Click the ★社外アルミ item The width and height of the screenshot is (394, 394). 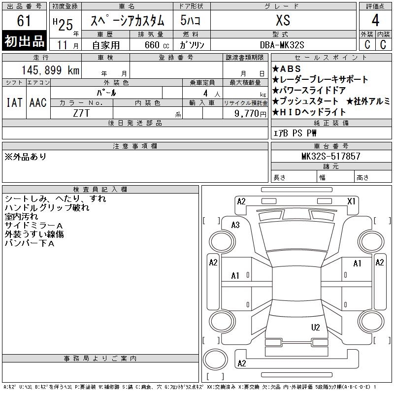tap(368, 101)
